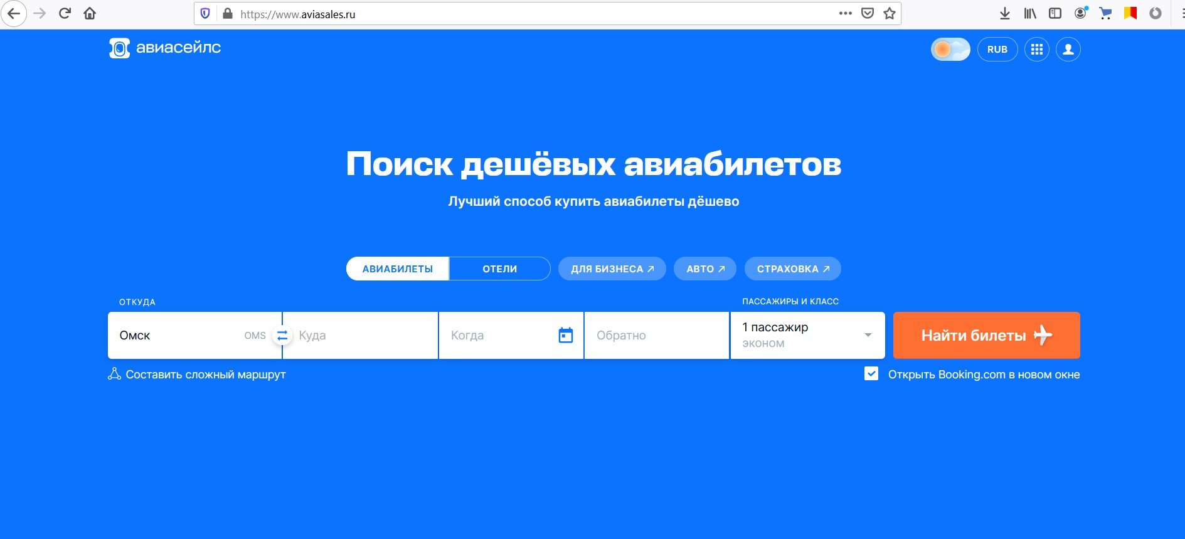Viewport: 1185px width, 539px height.
Task: Toggle the sidebar view icon
Action: [1055, 13]
